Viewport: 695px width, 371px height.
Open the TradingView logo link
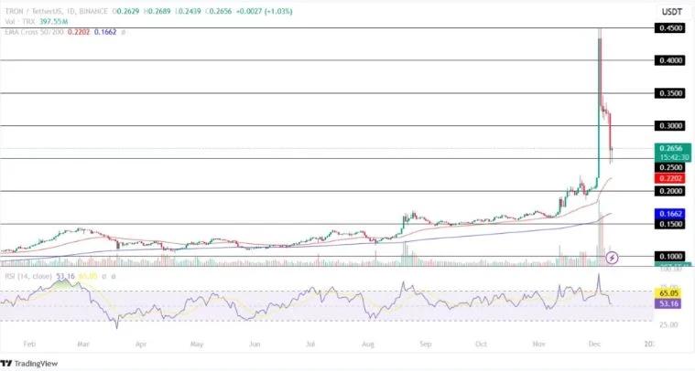(x=29, y=364)
